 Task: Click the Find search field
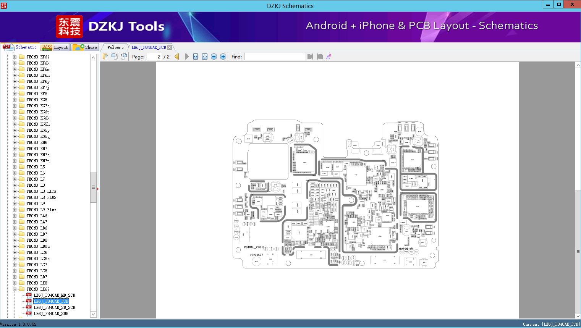point(275,57)
